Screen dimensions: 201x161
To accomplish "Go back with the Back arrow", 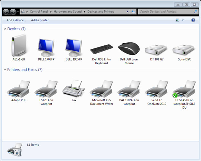I will coord(6,12).
